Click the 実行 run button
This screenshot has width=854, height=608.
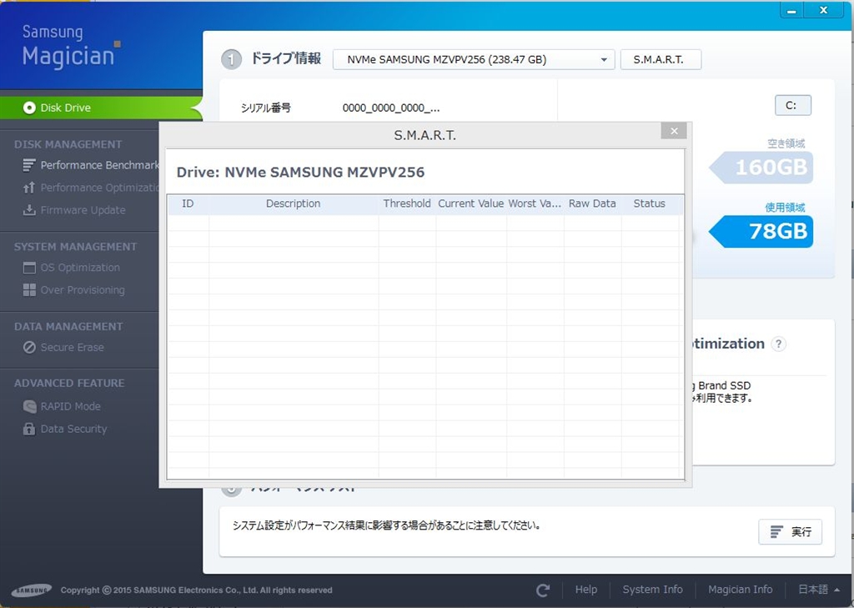[791, 532]
